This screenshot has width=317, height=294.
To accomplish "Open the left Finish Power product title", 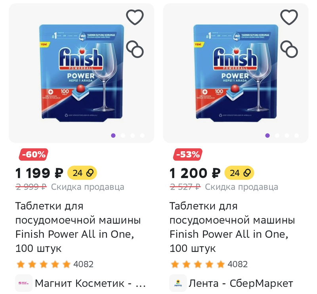I will click(x=78, y=227).
